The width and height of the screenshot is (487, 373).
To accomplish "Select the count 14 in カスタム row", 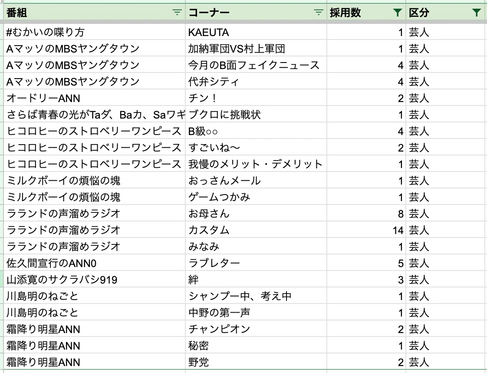I will tap(366, 230).
